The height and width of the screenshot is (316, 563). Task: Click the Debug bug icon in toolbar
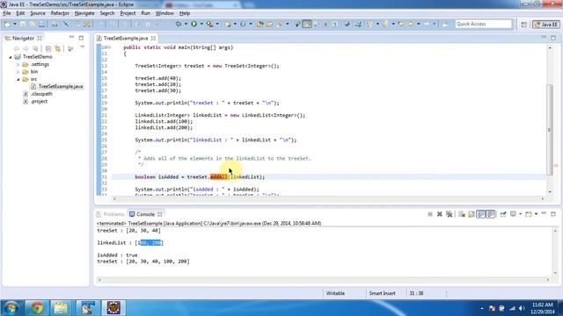tap(179, 24)
